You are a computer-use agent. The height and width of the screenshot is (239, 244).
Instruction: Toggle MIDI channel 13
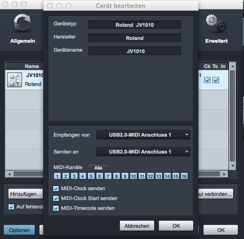159,176
